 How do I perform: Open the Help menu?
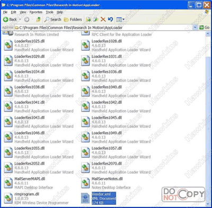60,12
